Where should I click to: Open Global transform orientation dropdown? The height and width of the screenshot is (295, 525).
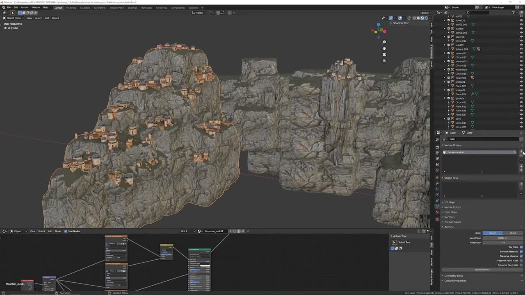(x=200, y=13)
